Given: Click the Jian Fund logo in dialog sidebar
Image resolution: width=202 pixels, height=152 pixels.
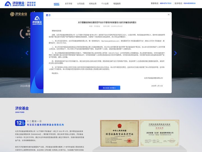Looking at the screenshot, I should point(37,21).
